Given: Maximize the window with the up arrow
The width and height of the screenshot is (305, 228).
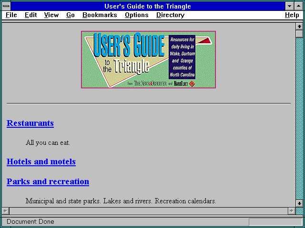Looking at the screenshot, I should 299,6.
